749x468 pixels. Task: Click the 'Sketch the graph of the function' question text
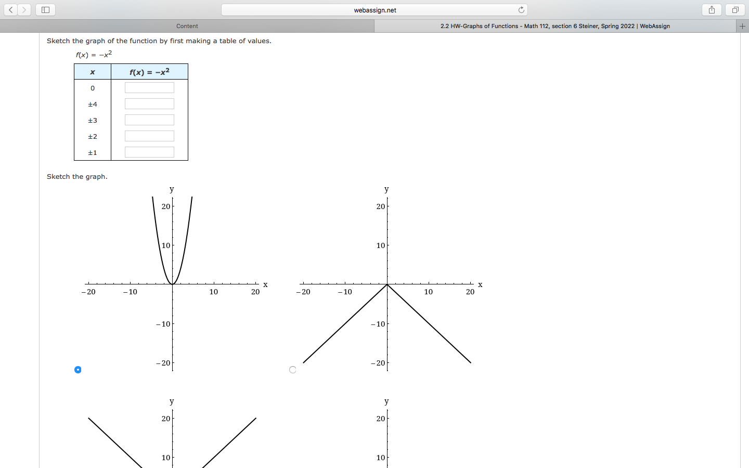pos(159,41)
